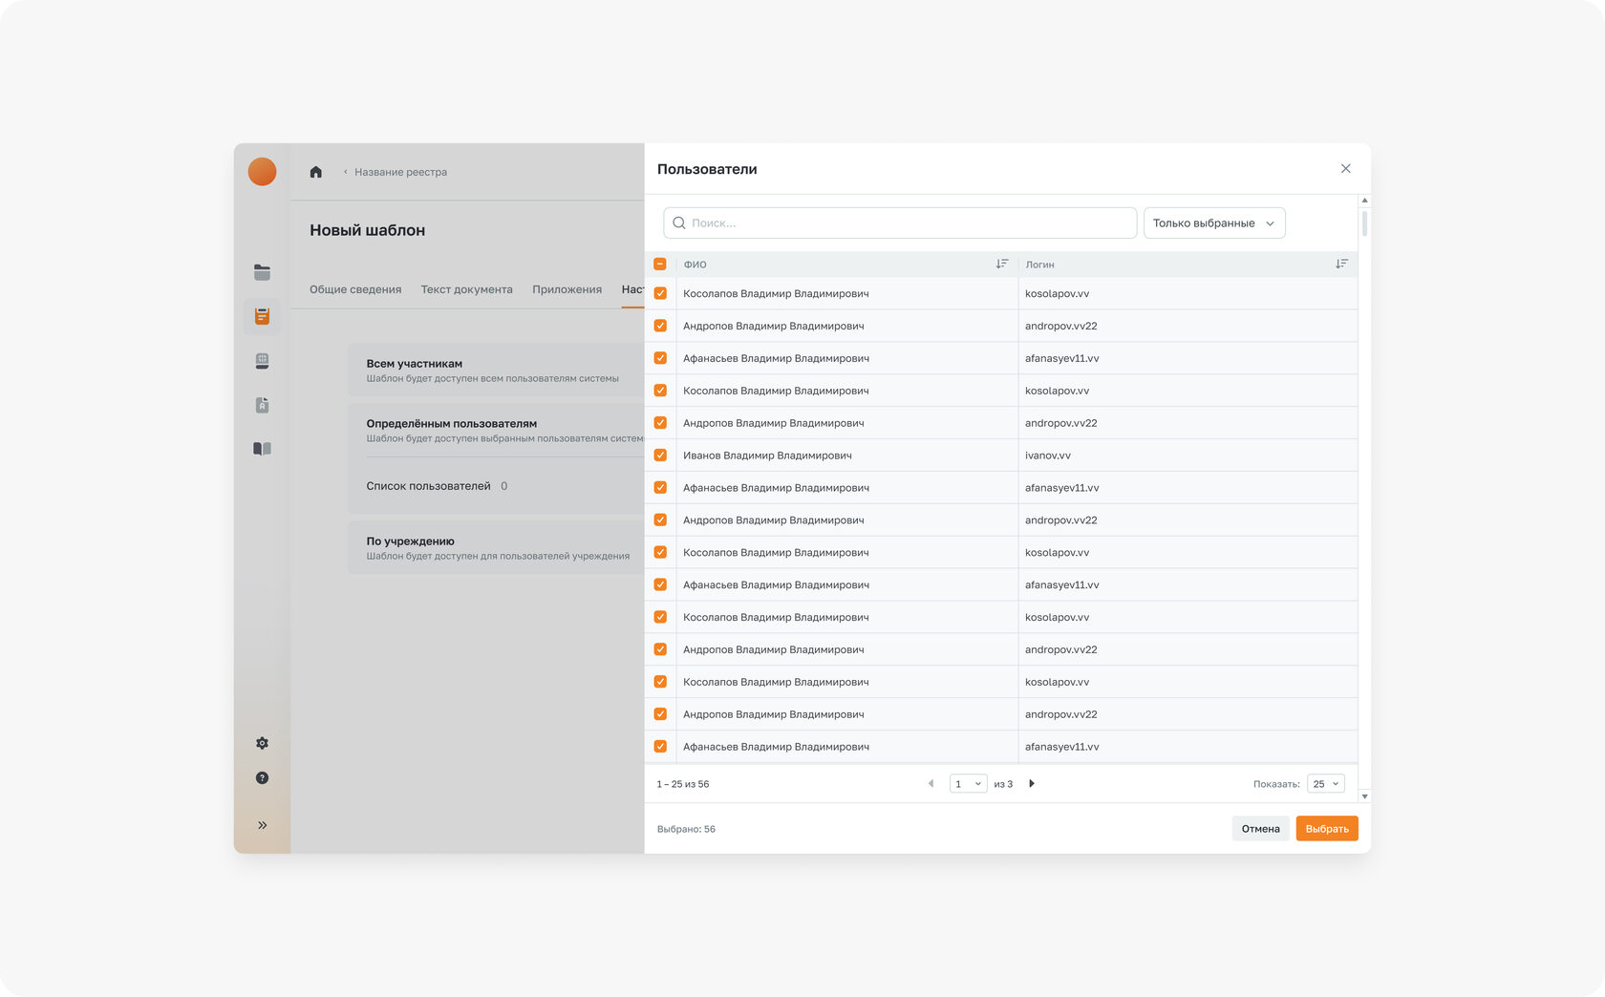This screenshot has height=997, width=1605.
Task: Uncheck the first Андропов row checkbox
Action: (660, 326)
